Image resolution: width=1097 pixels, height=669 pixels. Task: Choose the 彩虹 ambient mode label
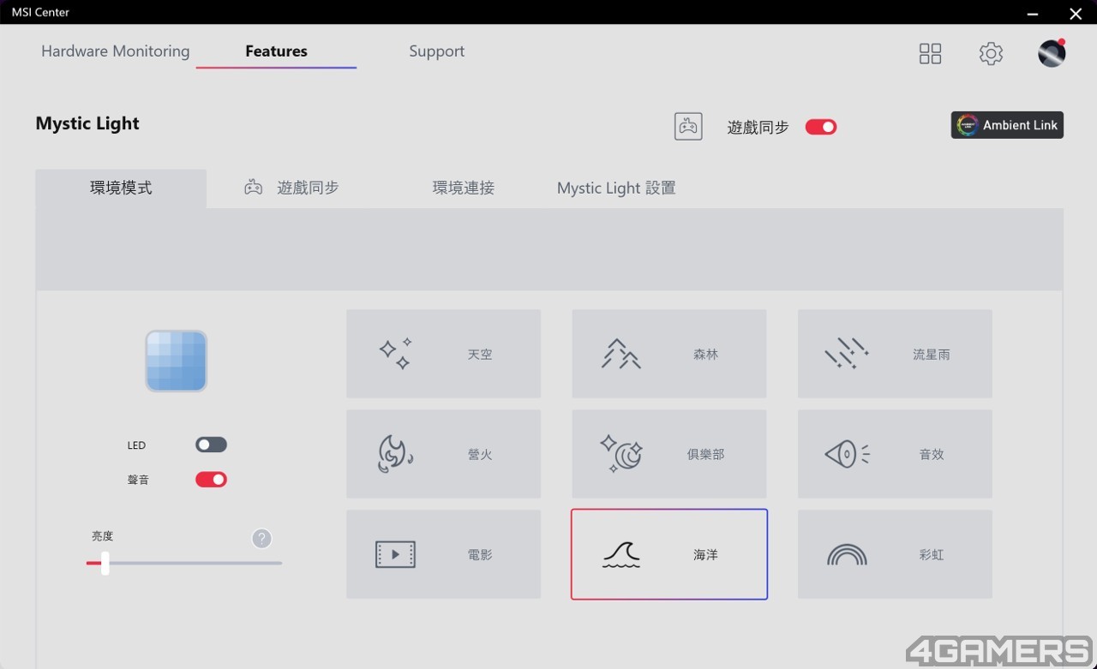[931, 555]
